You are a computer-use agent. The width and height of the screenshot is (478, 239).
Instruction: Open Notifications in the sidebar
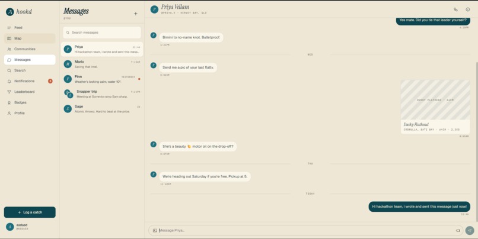30,81
